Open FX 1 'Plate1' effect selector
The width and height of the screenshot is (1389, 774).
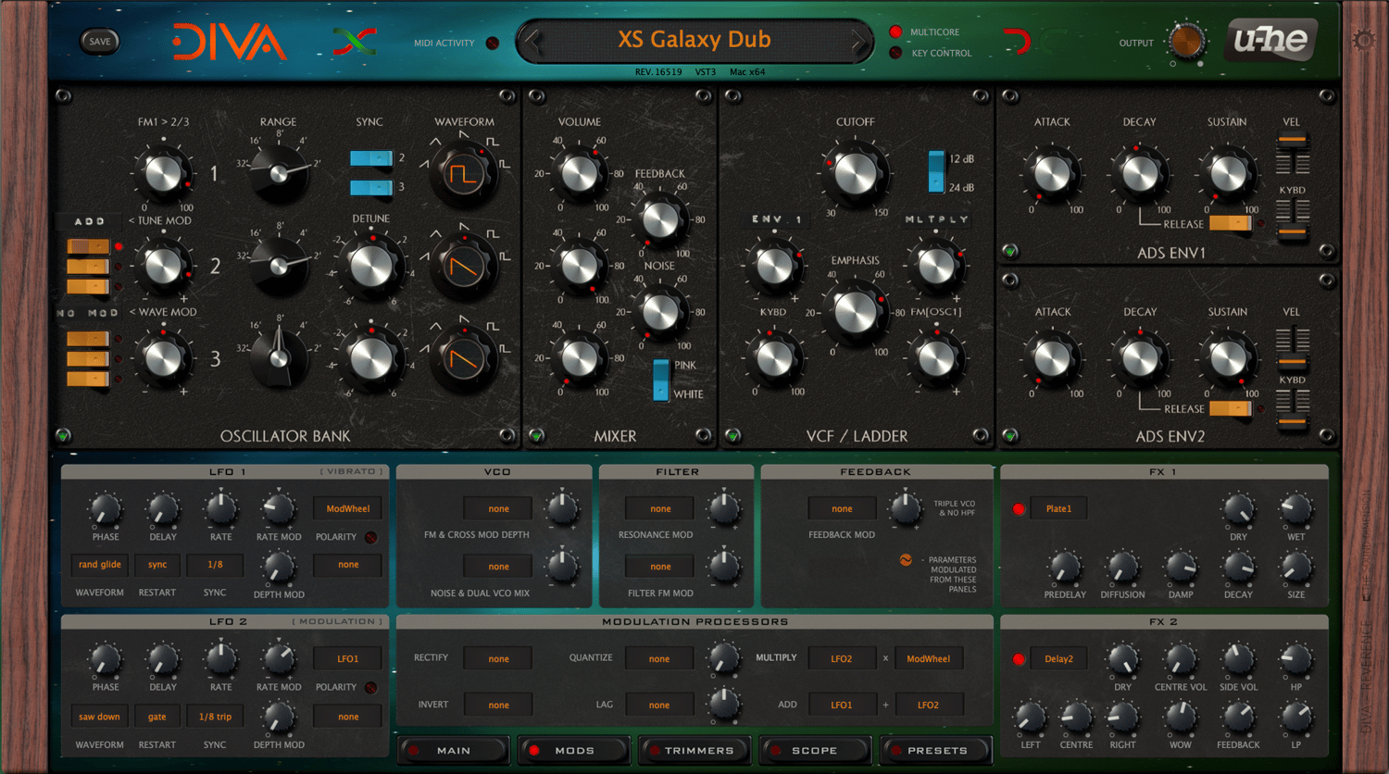click(1058, 509)
